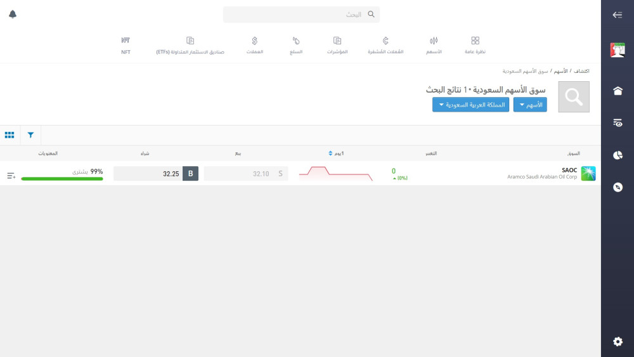The height and width of the screenshot is (357, 634).
Task: Open the ETFs category tab
Action: click(x=190, y=46)
